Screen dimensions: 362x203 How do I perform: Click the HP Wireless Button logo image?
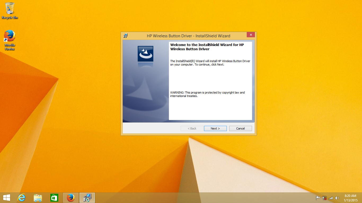click(145, 54)
